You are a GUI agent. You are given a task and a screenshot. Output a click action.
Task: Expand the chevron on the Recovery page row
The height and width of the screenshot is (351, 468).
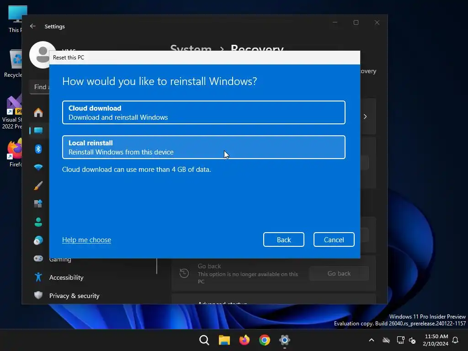365,117
